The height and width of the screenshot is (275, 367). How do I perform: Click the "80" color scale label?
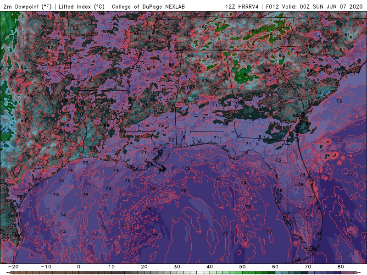coord(341,267)
